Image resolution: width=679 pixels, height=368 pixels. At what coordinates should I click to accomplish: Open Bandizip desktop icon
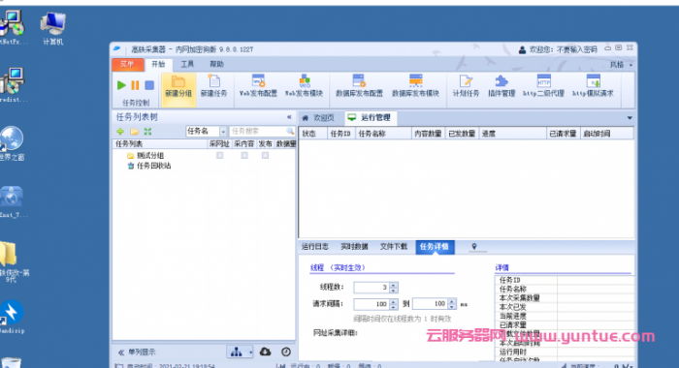[12, 317]
